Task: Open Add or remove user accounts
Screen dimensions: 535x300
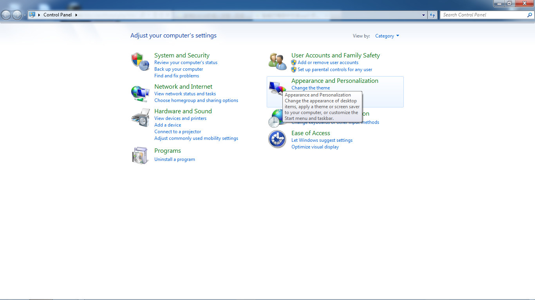Action: tap(328, 62)
